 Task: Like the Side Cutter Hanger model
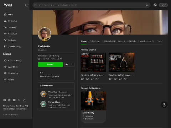point(110,79)
